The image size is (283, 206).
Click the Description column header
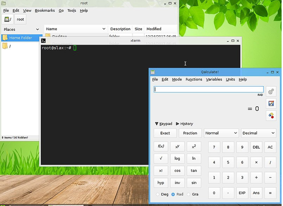120,29
